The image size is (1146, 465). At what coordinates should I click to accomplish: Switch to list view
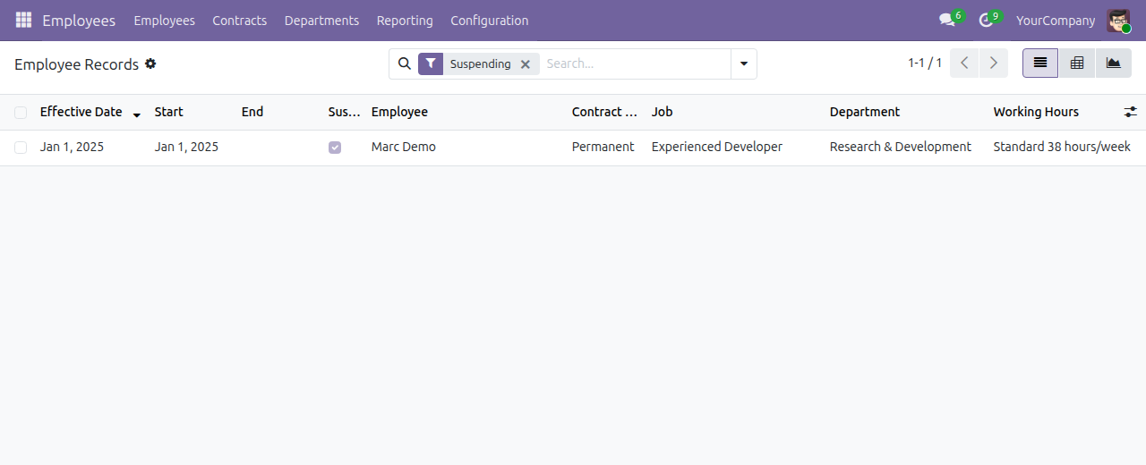(x=1040, y=63)
